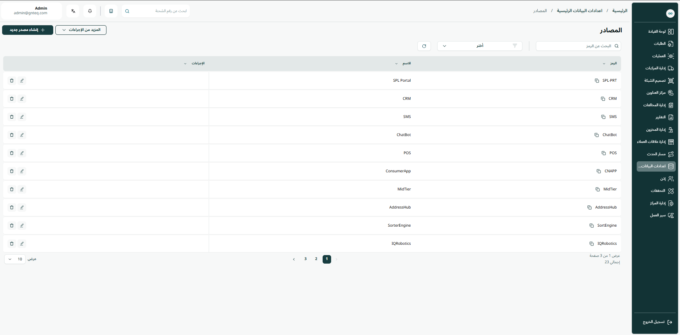Viewport: 680px width, 335px height.
Task: Delete the CRM row
Action: (x=12, y=99)
